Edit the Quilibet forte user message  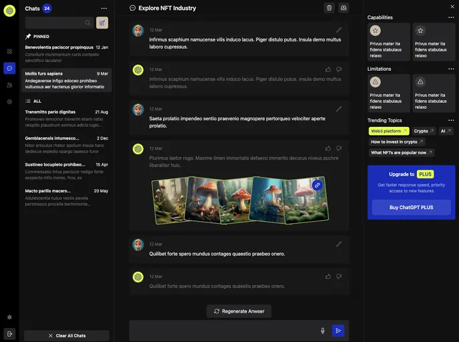pyautogui.click(x=339, y=244)
